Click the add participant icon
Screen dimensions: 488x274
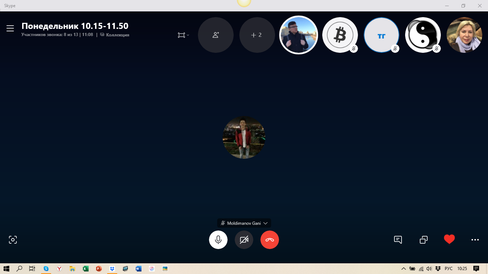[216, 35]
